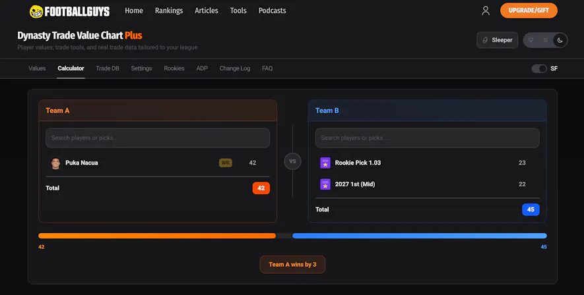This screenshot has width=584, height=295.
Task: Click the Team A total 42 badge
Action: pyautogui.click(x=261, y=188)
